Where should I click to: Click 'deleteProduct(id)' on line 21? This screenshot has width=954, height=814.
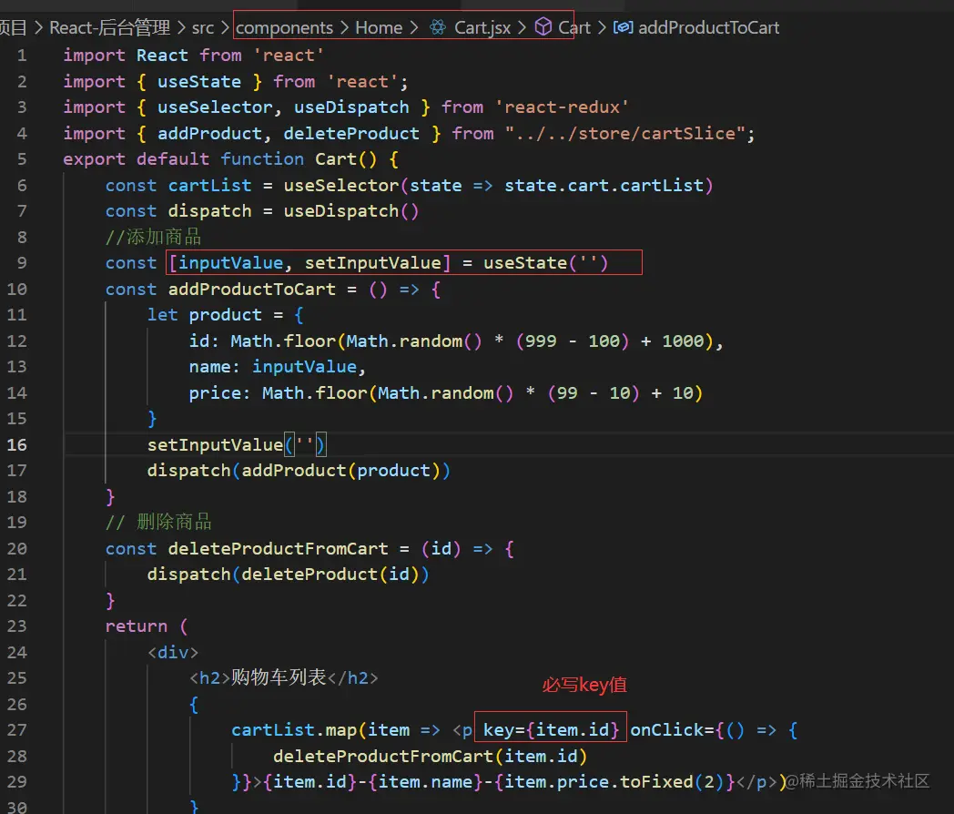pos(330,574)
